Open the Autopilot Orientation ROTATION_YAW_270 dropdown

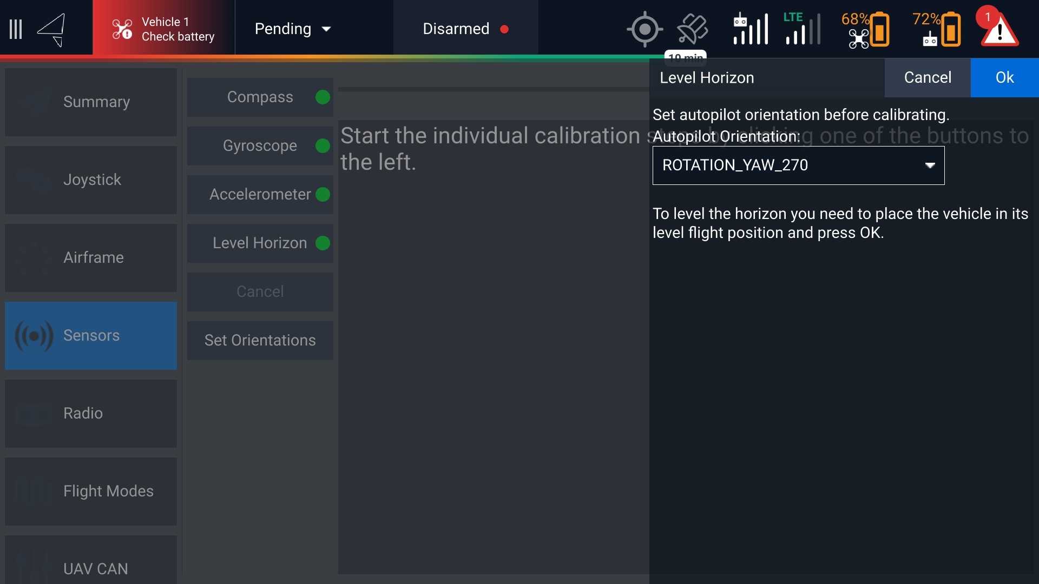point(798,165)
